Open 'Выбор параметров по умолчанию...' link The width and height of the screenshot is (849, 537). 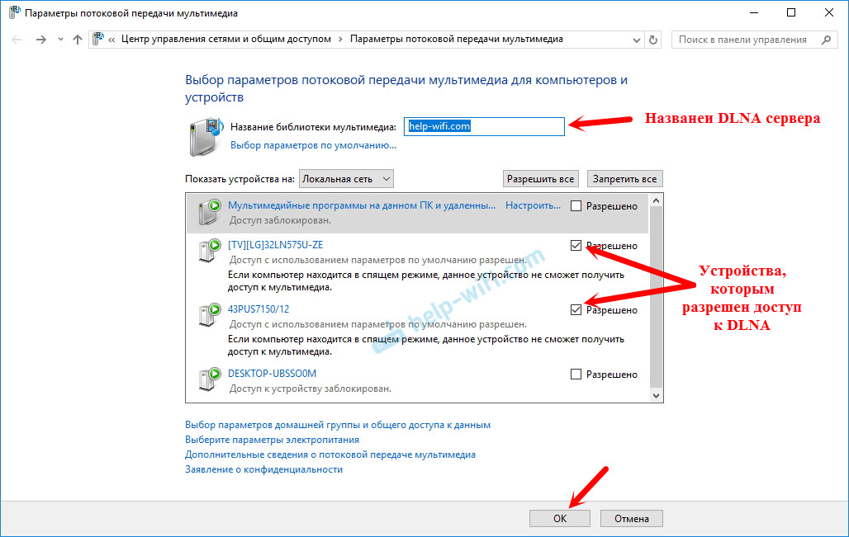point(314,145)
